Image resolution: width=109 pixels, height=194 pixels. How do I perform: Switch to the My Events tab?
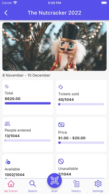point(11,186)
